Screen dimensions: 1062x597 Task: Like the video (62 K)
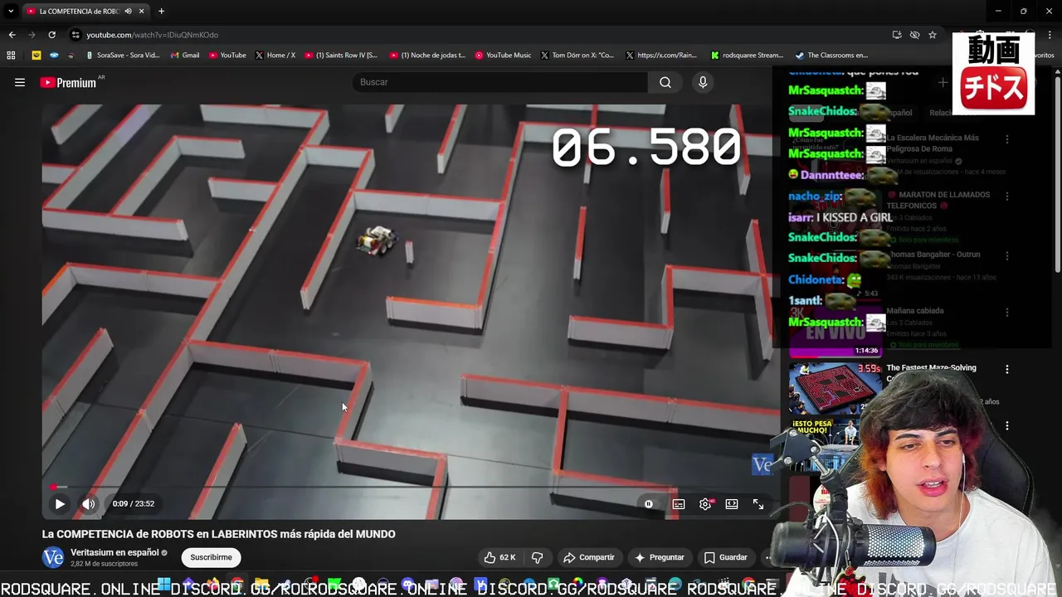point(499,557)
